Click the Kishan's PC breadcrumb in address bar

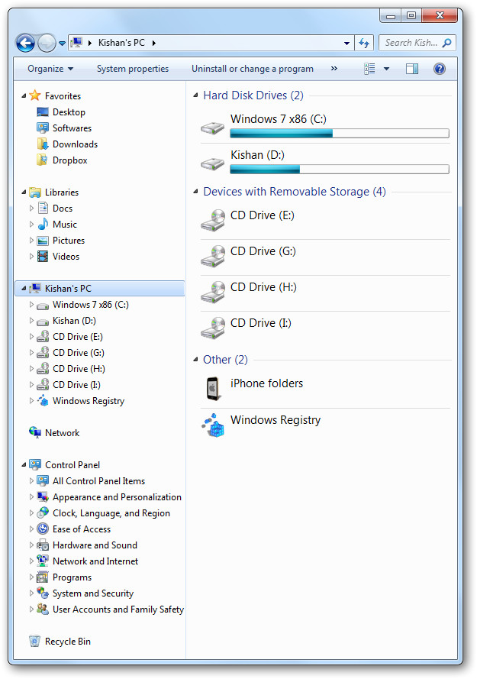pos(121,43)
